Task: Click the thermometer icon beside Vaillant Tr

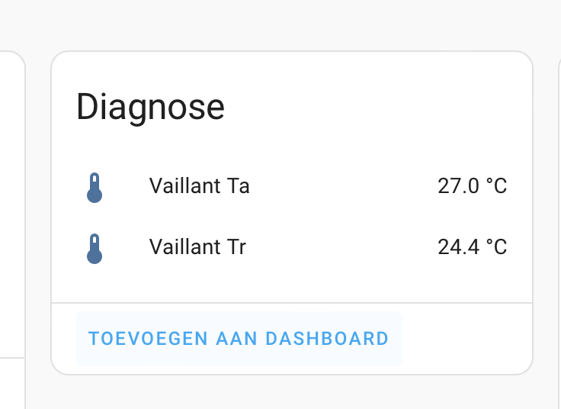Action: [95, 248]
